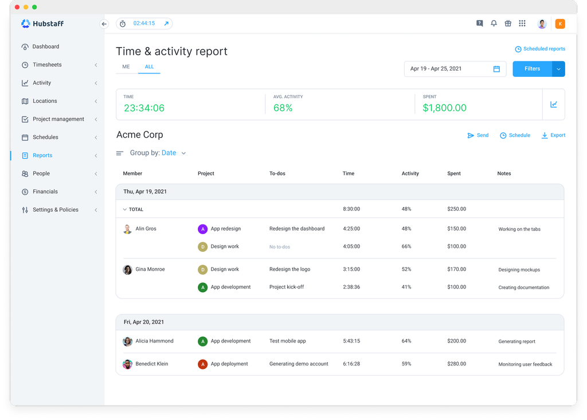Open the timer stopwatch widget
Image resolution: width=587 pixels, height=420 pixels.
click(123, 24)
